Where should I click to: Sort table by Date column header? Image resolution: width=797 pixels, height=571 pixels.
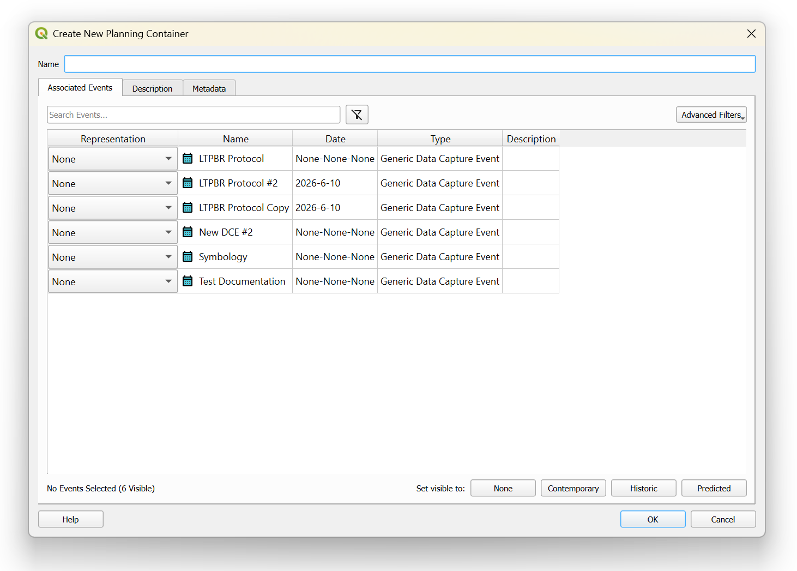[335, 139]
